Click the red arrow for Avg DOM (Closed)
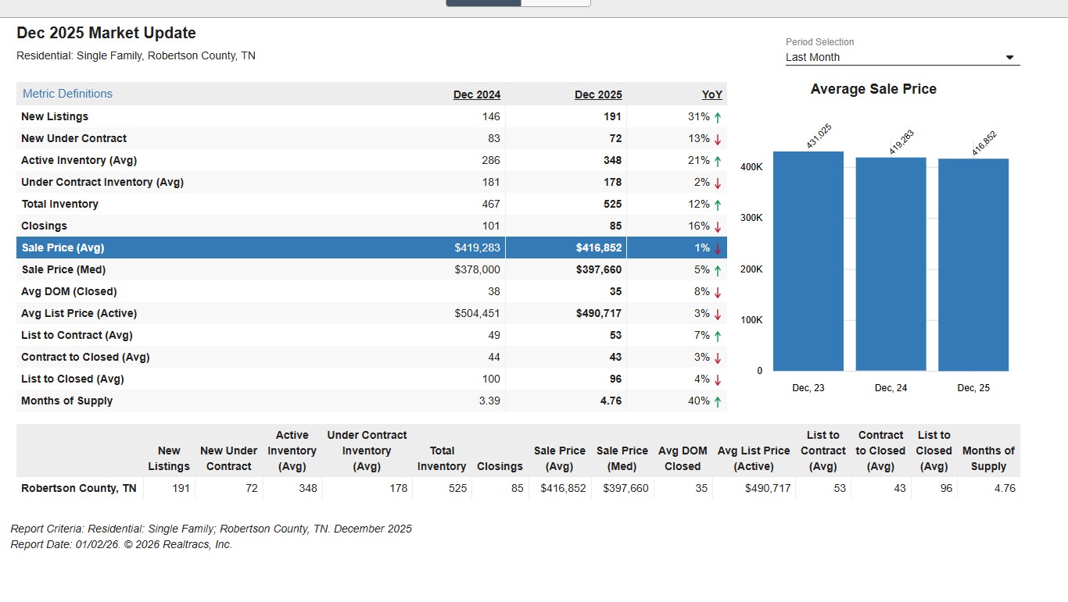1068x602 pixels. [717, 292]
